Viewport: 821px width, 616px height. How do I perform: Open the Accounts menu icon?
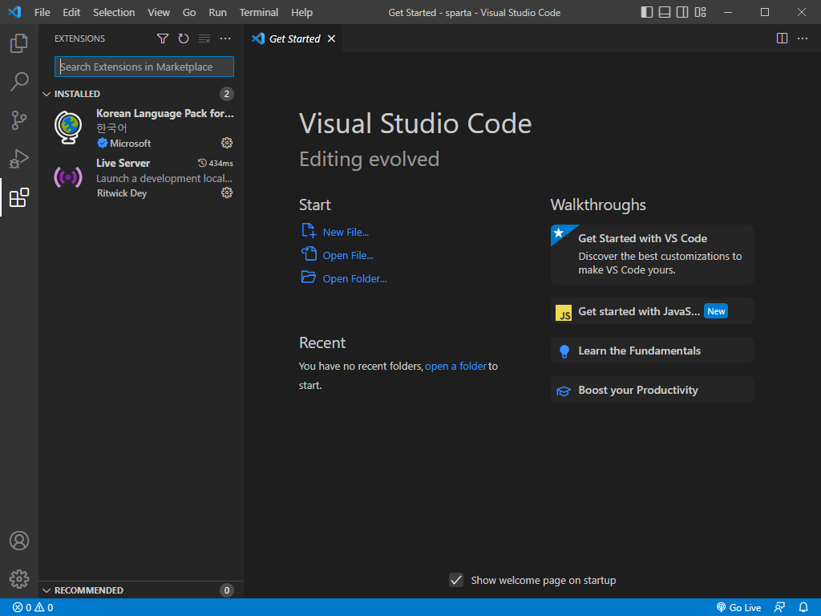pos(19,541)
